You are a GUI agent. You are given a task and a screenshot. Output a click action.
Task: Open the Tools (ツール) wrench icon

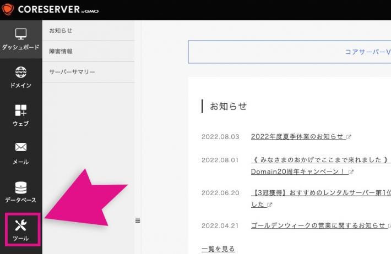[x=21, y=225]
